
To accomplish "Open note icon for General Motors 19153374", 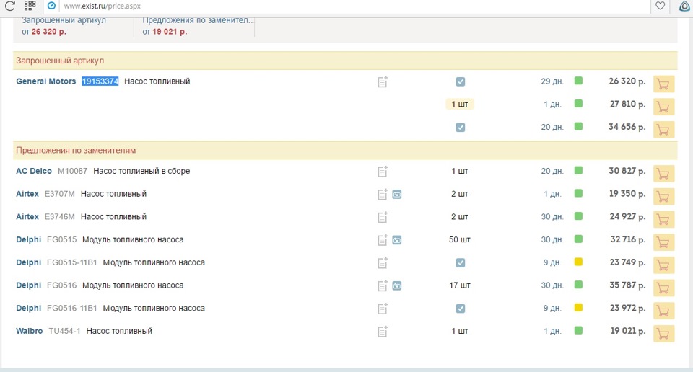I will pos(383,81).
